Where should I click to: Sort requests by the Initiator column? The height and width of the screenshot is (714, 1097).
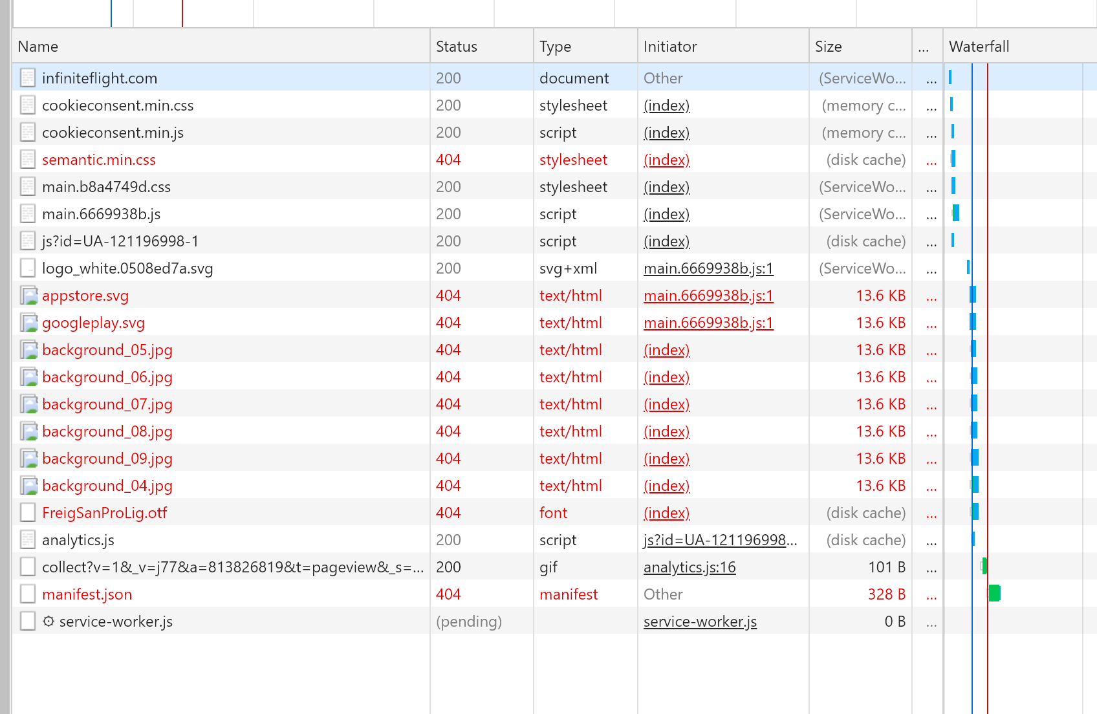[723, 47]
